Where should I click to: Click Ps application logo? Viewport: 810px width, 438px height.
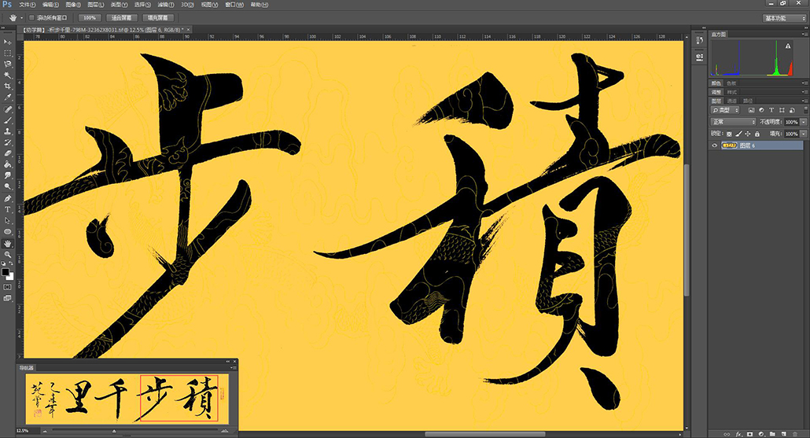(7, 5)
